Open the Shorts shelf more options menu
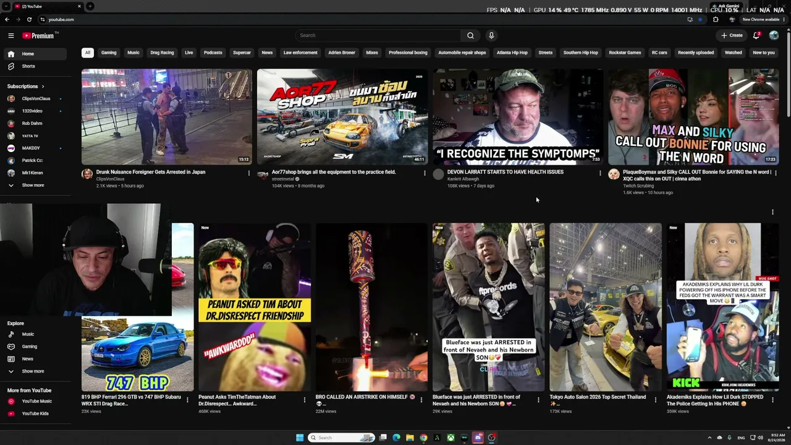This screenshot has width=791, height=445. [772, 212]
